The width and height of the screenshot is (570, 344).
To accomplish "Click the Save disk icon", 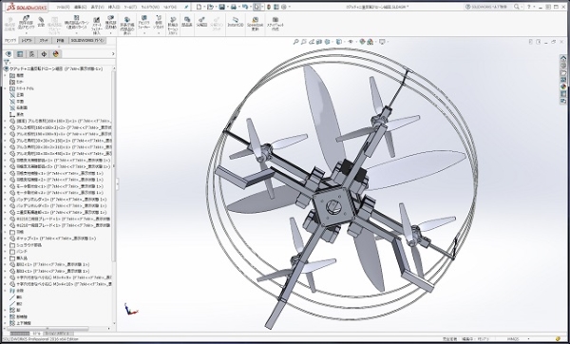I will point(221,7).
